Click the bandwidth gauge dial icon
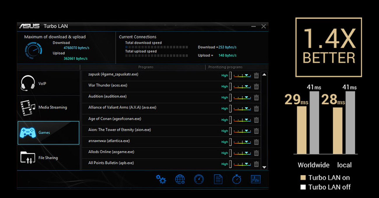 (34, 51)
